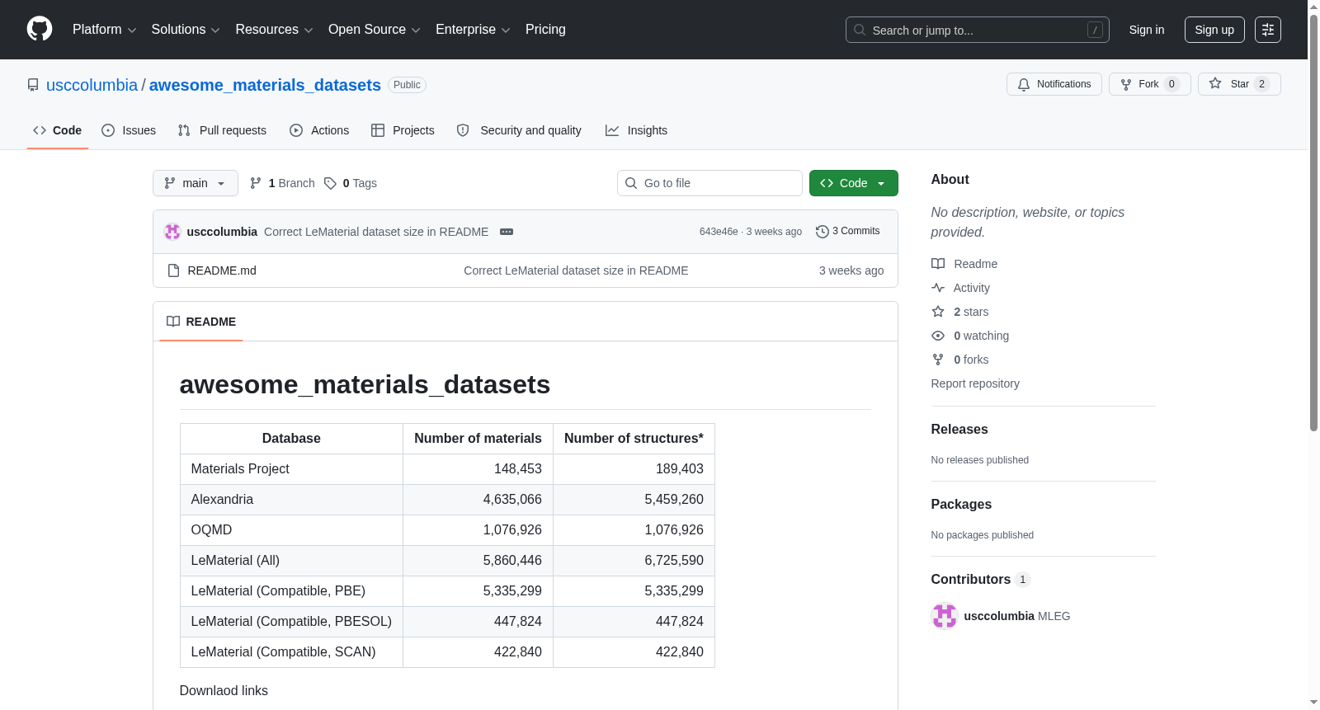The image size is (1320, 710).
Task: Click the README.md file icon
Action: coord(173,270)
